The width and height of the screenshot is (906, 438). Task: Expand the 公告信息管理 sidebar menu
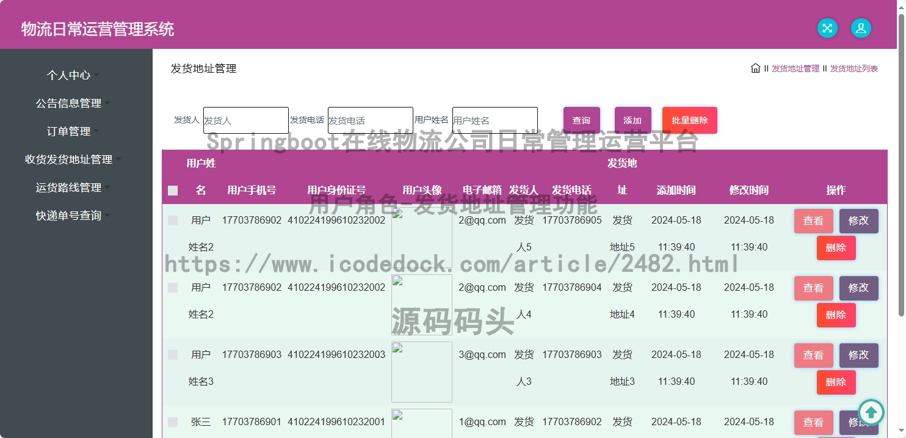tap(73, 103)
